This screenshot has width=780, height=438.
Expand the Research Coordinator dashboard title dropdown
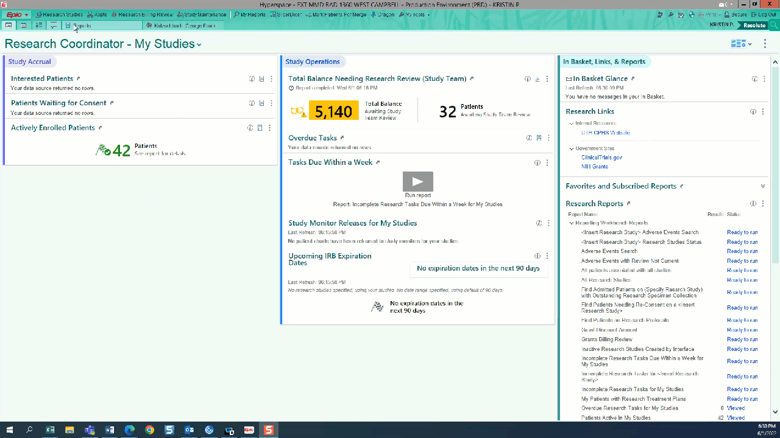[x=199, y=45]
